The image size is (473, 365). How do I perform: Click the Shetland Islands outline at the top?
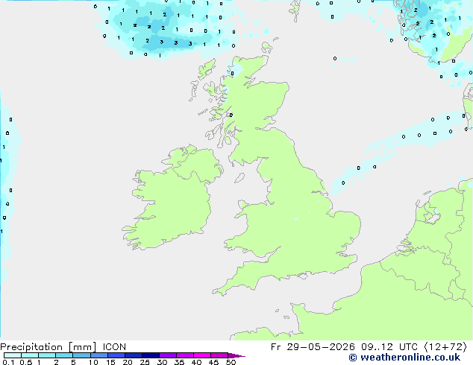click(x=295, y=10)
